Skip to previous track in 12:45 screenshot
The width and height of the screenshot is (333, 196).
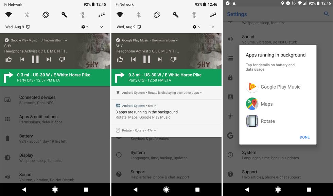pos(22,59)
